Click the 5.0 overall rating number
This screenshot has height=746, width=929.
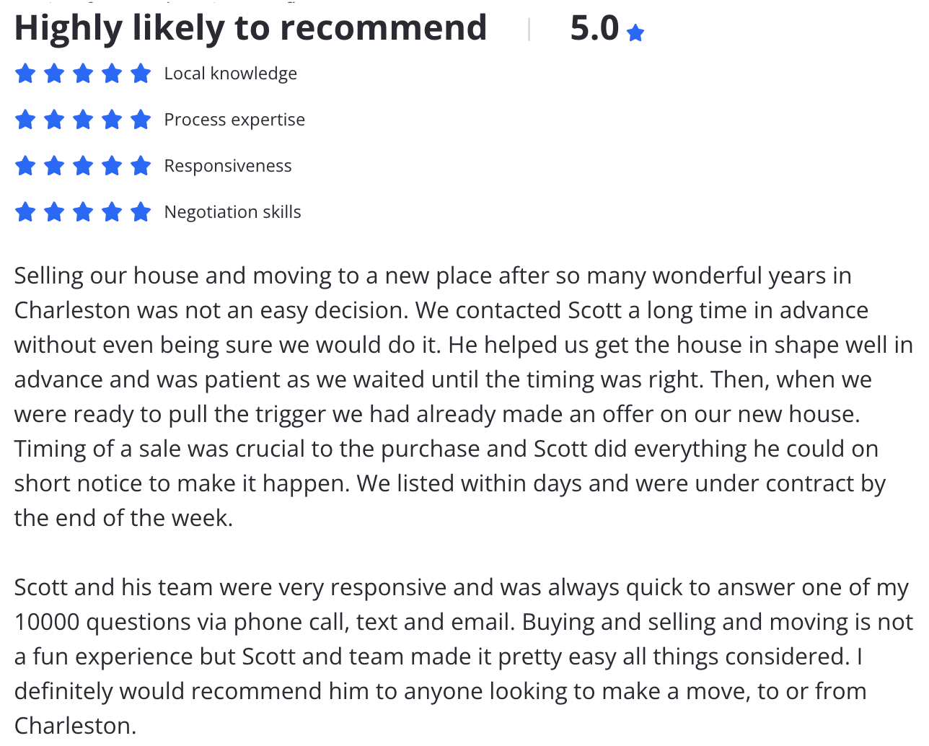tap(594, 28)
